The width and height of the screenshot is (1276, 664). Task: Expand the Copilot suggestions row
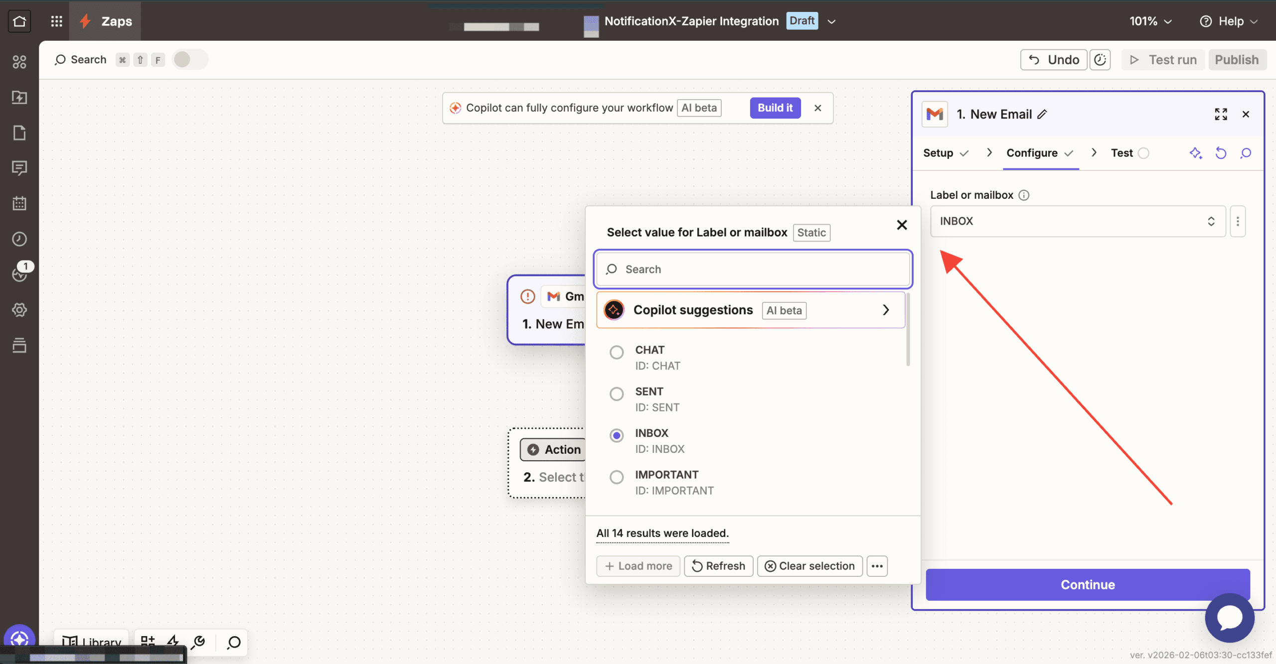click(x=751, y=310)
